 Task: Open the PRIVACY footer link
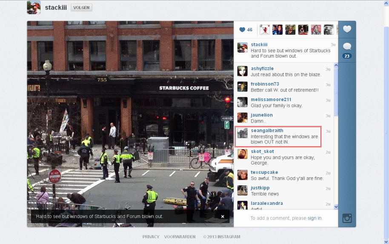(x=151, y=237)
